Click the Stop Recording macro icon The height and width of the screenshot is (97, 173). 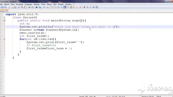click(88, 7)
